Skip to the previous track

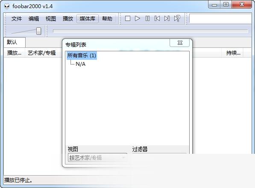tap(157, 18)
